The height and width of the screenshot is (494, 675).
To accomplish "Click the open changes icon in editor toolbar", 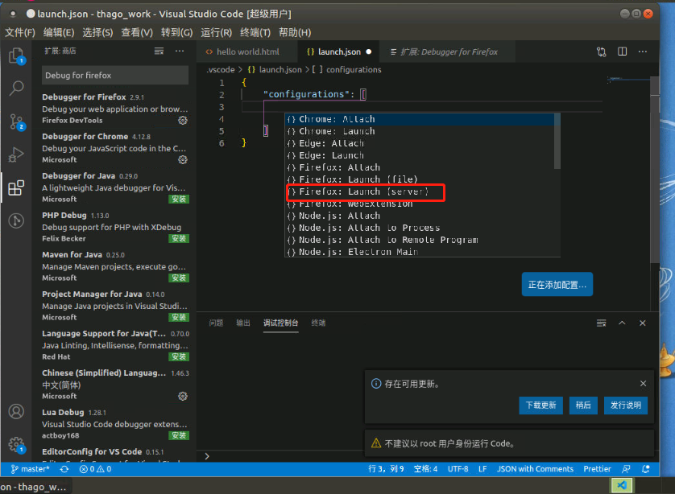I will (x=602, y=52).
